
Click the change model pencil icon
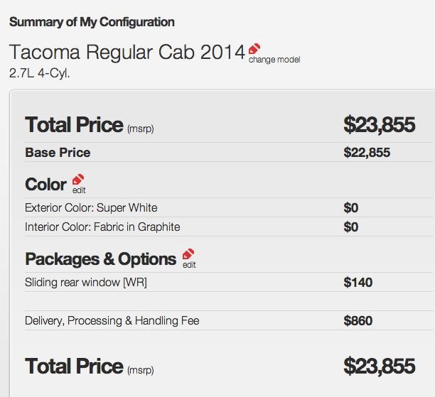tap(254, 49)
